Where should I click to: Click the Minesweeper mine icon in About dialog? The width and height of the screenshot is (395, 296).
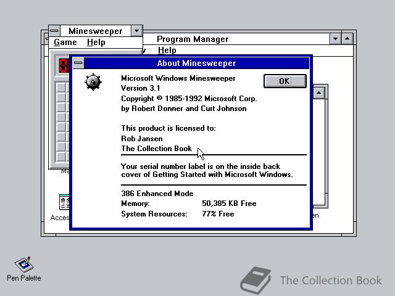pyautogui.click(x=93, y=82)
